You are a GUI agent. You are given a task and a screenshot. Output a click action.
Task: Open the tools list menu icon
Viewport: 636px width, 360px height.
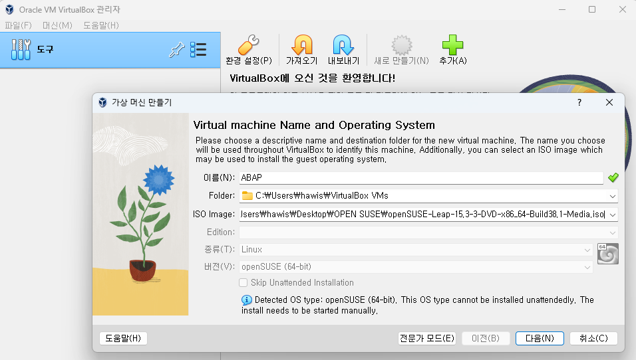point(198,49)
